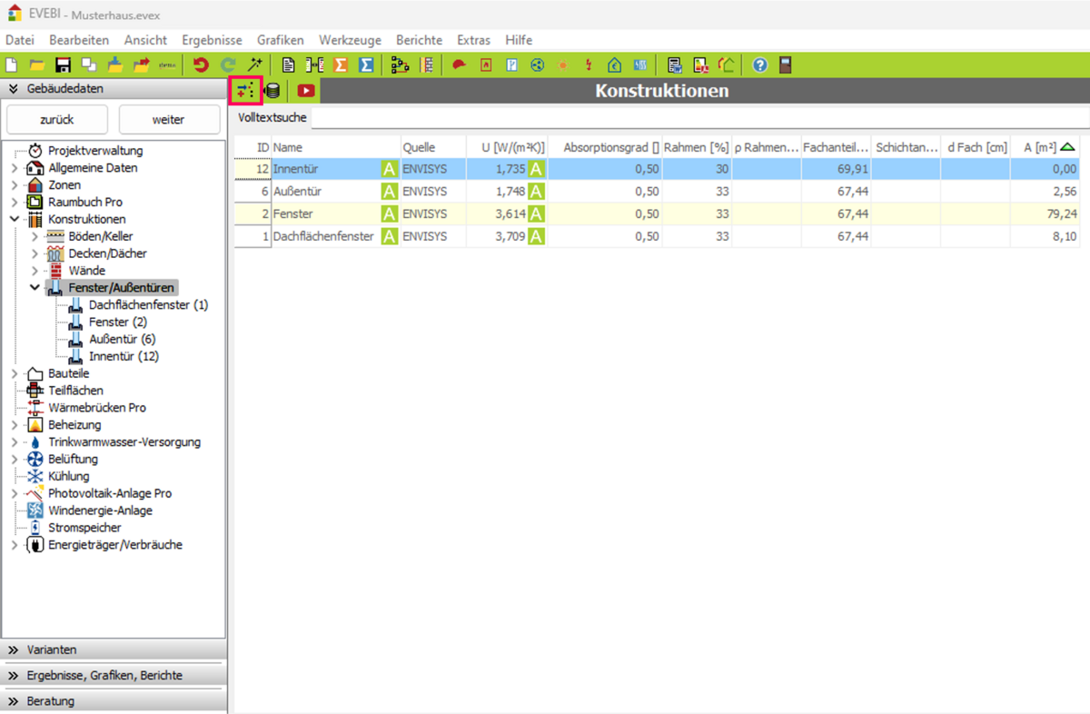The width and height of the screenshot is (1090, 714).
Task: Select the Dachflächenfenster row in the table
Action: pos(323,237)
